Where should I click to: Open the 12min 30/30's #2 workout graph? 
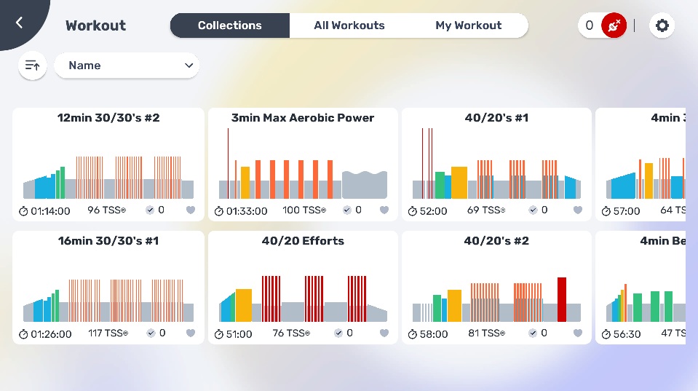(x=108, y=177)
